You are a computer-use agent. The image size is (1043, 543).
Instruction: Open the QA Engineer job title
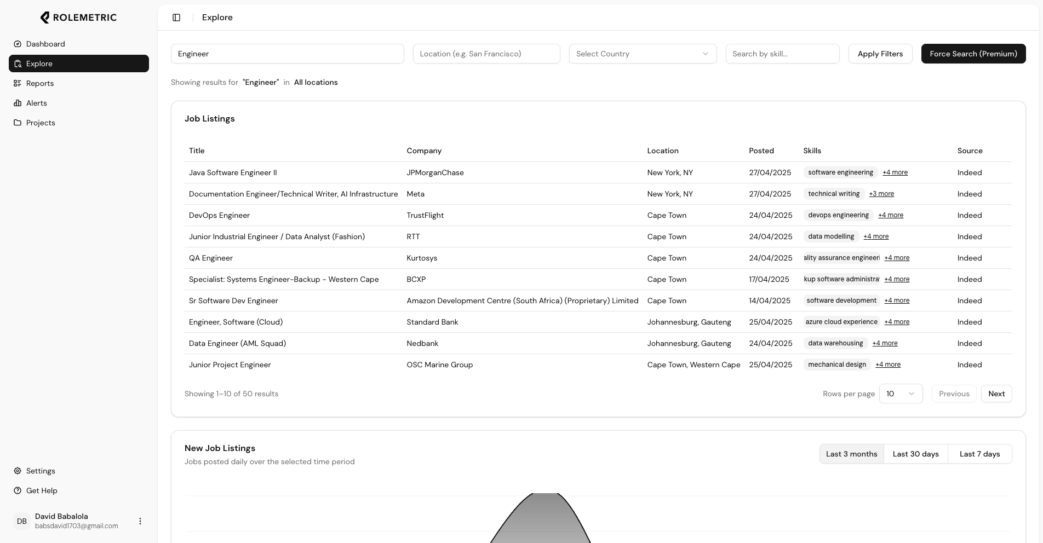pos(211,258)
